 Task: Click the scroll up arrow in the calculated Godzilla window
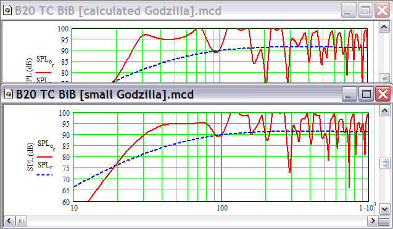pyautogui.click(x=384, y=27)
